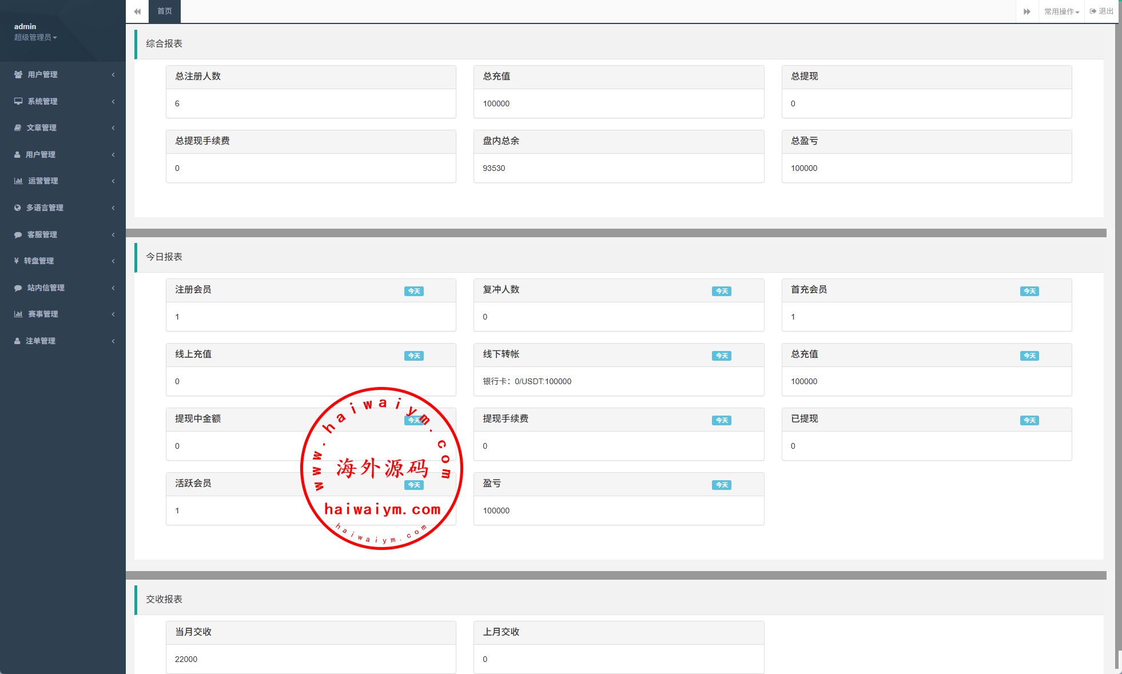Screen dimensions: 1122x674
Task: Click the users group icon in sidebar
Action: click(x=18, y=74)
